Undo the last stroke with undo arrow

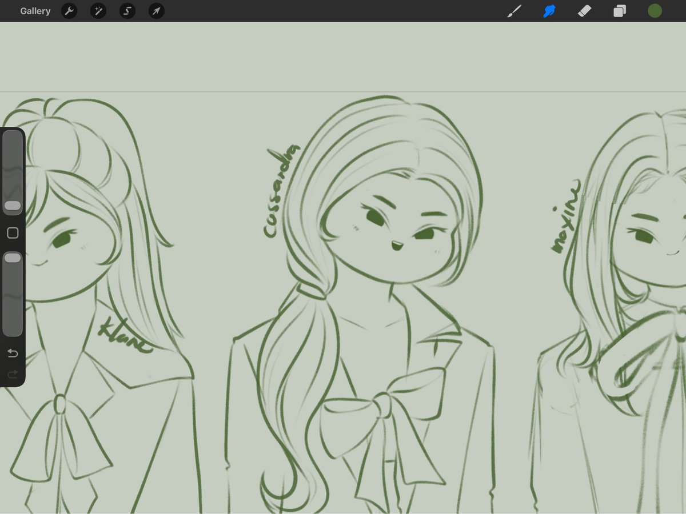pyautogui.click(x=13, y=354)
